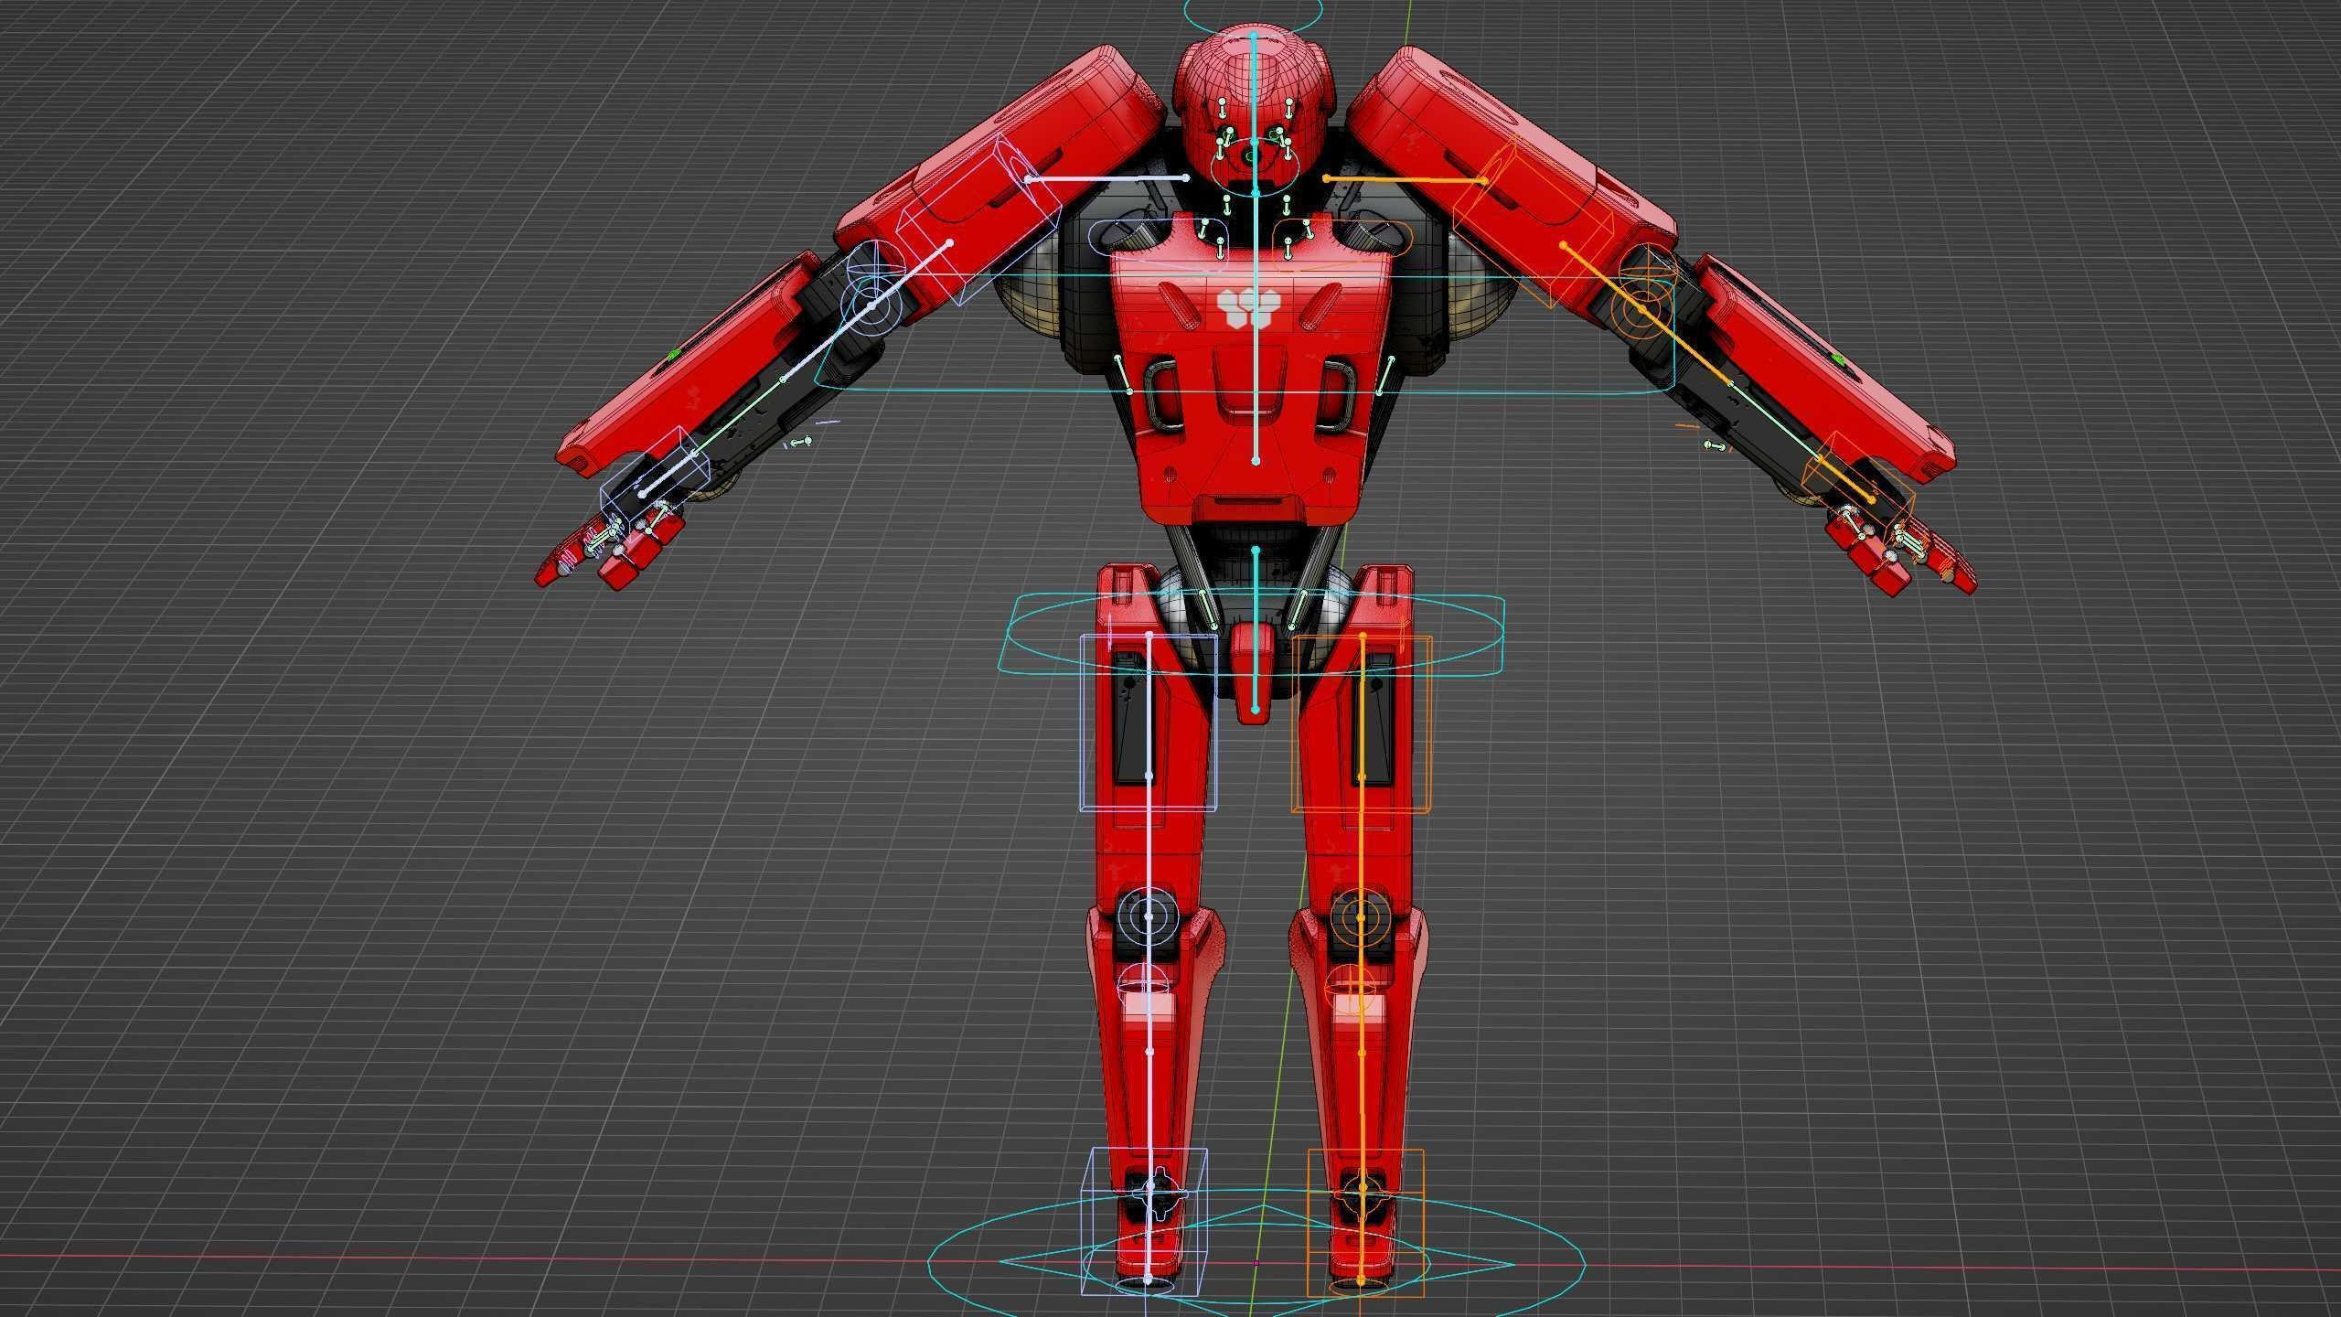Select the orange shoulder bone beside the head
The image size is (2341, 1317).
click(x=1405, y=180)
